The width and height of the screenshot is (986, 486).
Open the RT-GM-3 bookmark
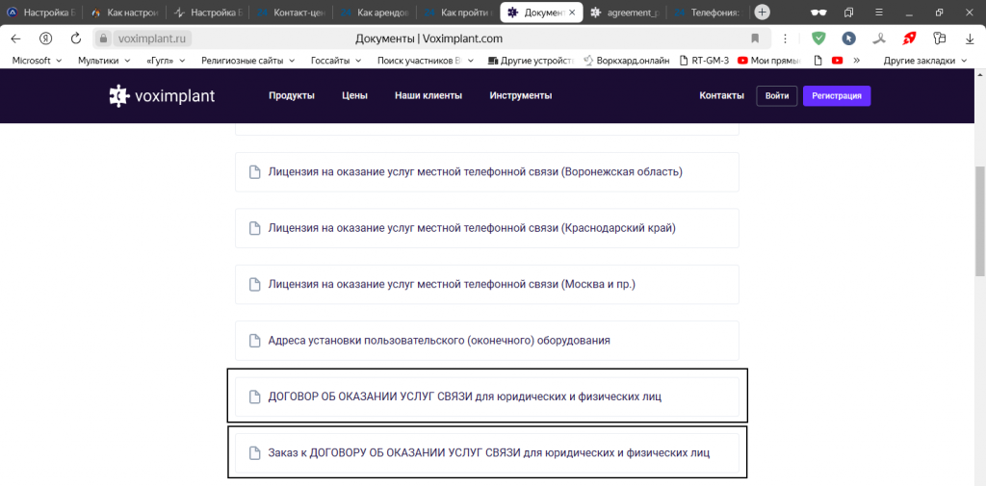(704, 61)
